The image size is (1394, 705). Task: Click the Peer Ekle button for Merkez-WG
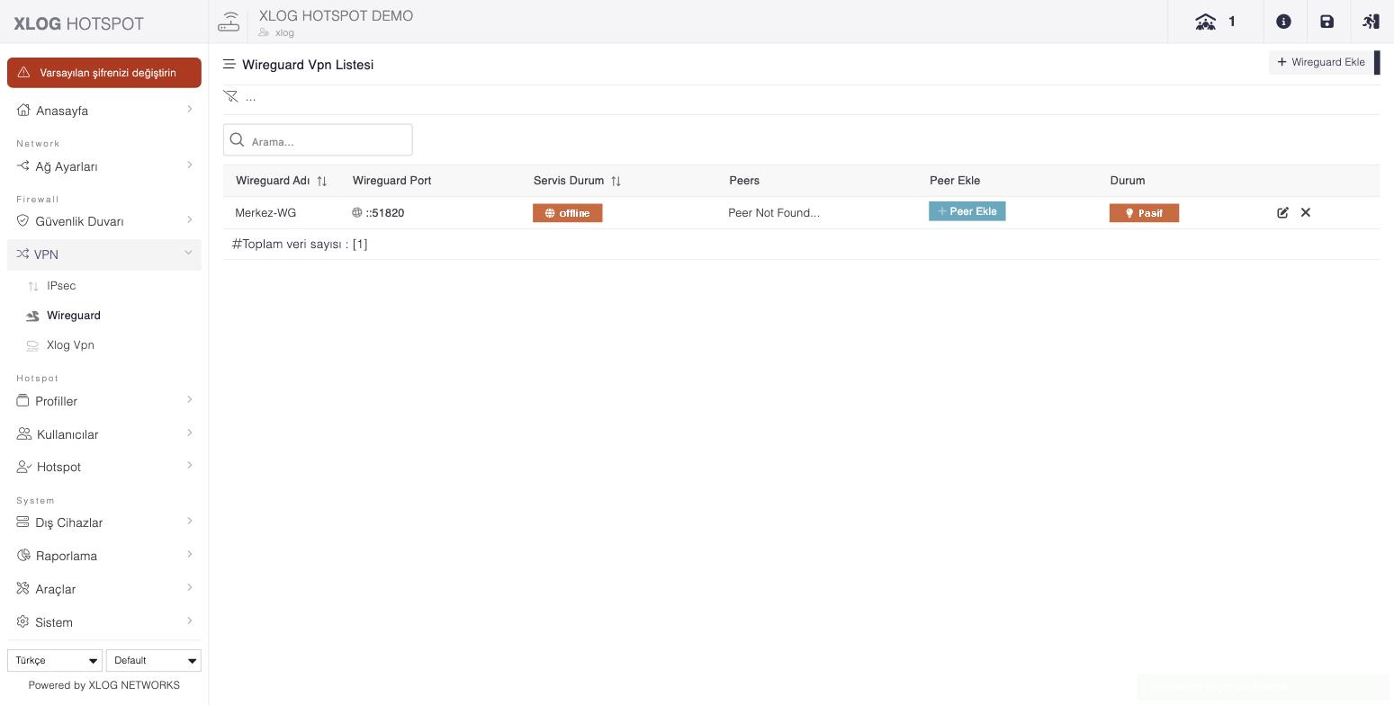click(x=967, y=211)
